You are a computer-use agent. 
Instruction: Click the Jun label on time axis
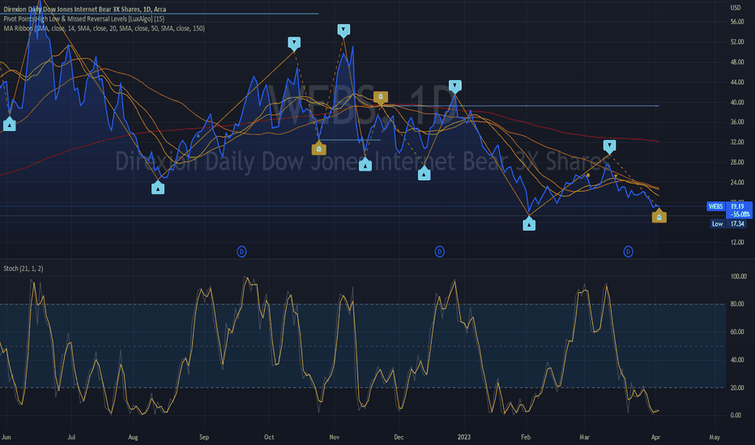point(6,437)
